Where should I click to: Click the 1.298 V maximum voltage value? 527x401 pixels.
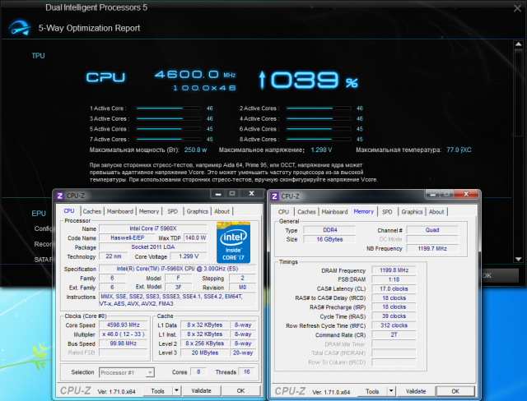[321, 150]
